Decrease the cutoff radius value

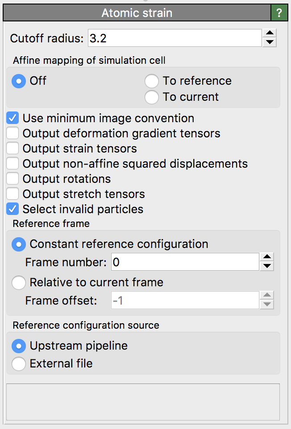click(x=269, y=42)
